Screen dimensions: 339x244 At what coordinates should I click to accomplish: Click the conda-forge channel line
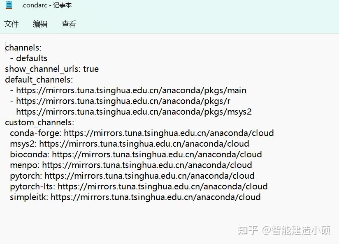142,133
